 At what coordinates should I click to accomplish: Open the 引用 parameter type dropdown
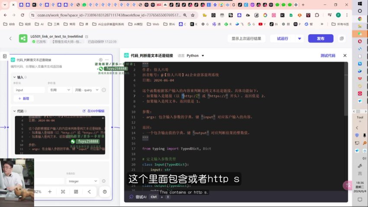click(59, 90)
